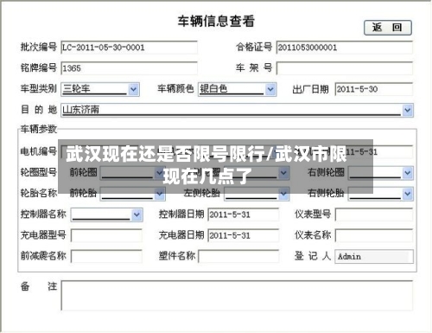
Task: Click the 塑件名称 input field
Action: point(238,256)
